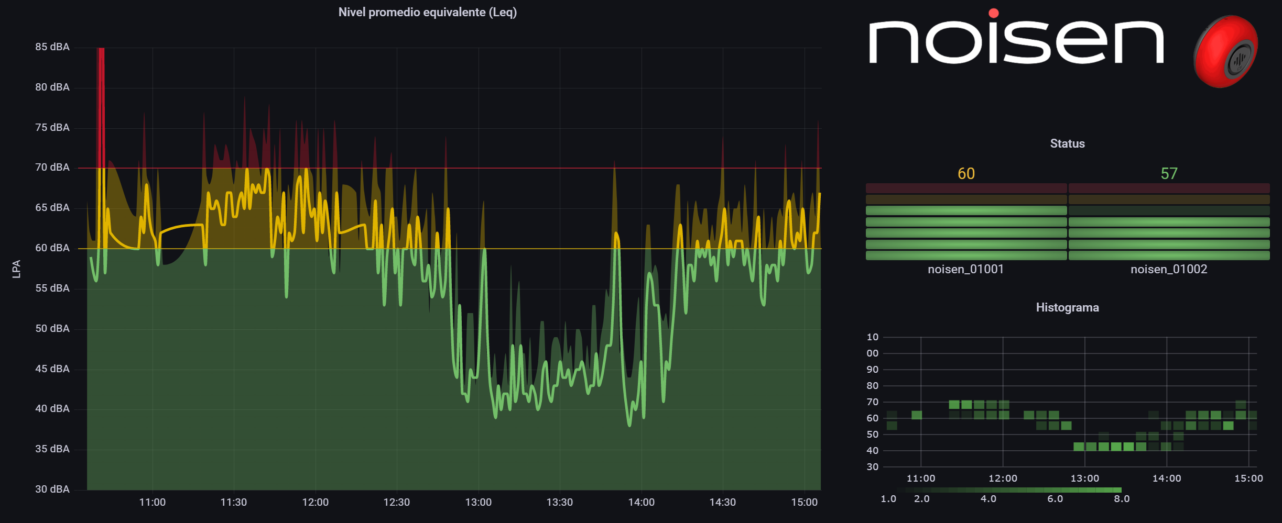Click the 13:00 label on the Leq chart axis
Screen dimensions: 1282x523
[478, 502]
